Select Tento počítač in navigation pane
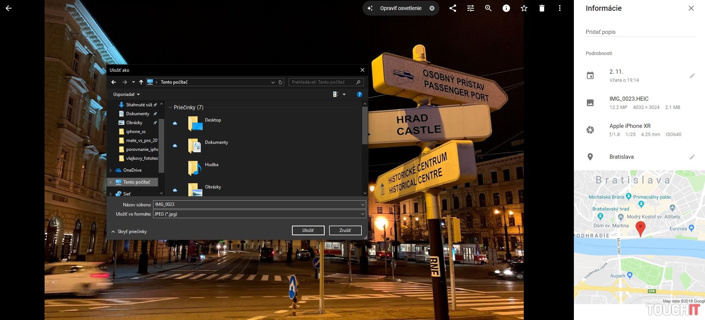 [136, 182]
